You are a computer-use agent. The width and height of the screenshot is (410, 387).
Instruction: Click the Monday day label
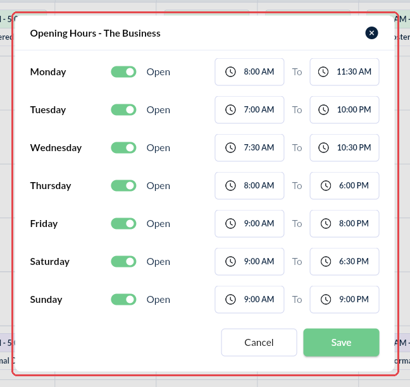pos(48,72)
